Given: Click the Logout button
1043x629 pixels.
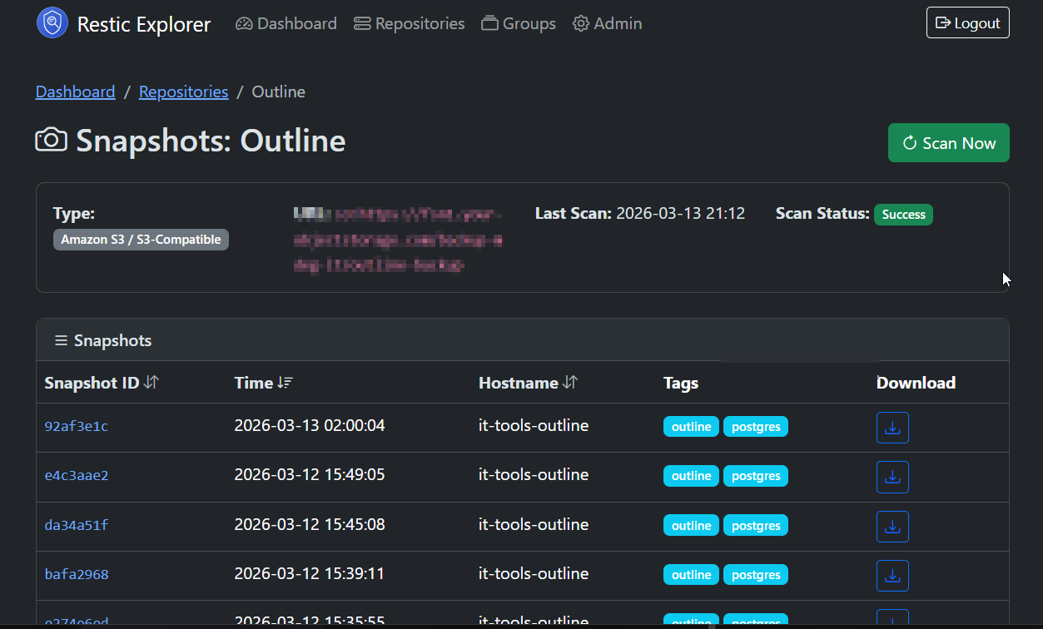Looking at the screenshot, I should coord(967,22).
